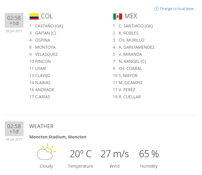Screen dimensions: 202x175
Task: Click the weather time box showing 02:58
Action: 14,129
